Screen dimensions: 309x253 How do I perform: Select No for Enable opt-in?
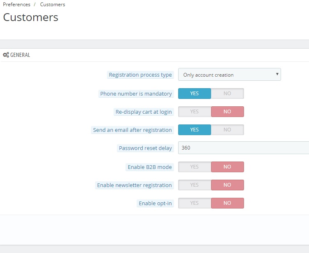tap(227, 203)
